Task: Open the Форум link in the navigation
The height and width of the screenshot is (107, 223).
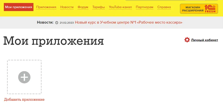Action: 83,7
